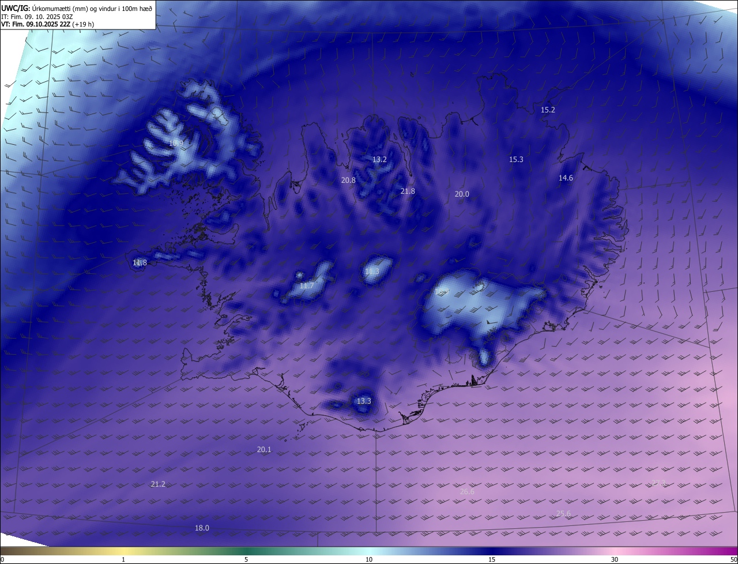Click the '5' tick on the color scale
This screenshot has width=738, height=564.
coord(246,559)
